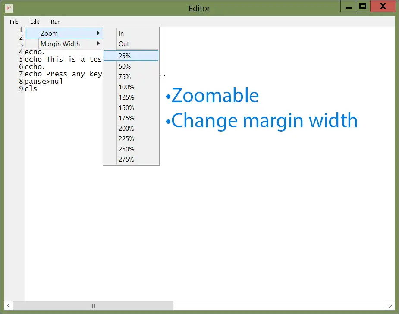This screenshot has height=314, width=399.
Task: Click line number 9 in margin
Action: [21, 88]
